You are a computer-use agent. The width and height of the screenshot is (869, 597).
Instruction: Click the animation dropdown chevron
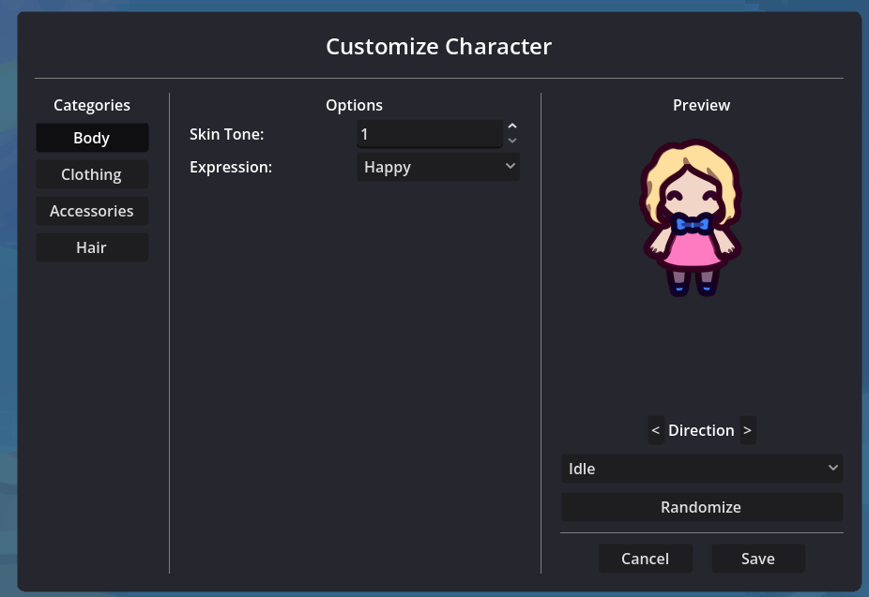[832, 468]
